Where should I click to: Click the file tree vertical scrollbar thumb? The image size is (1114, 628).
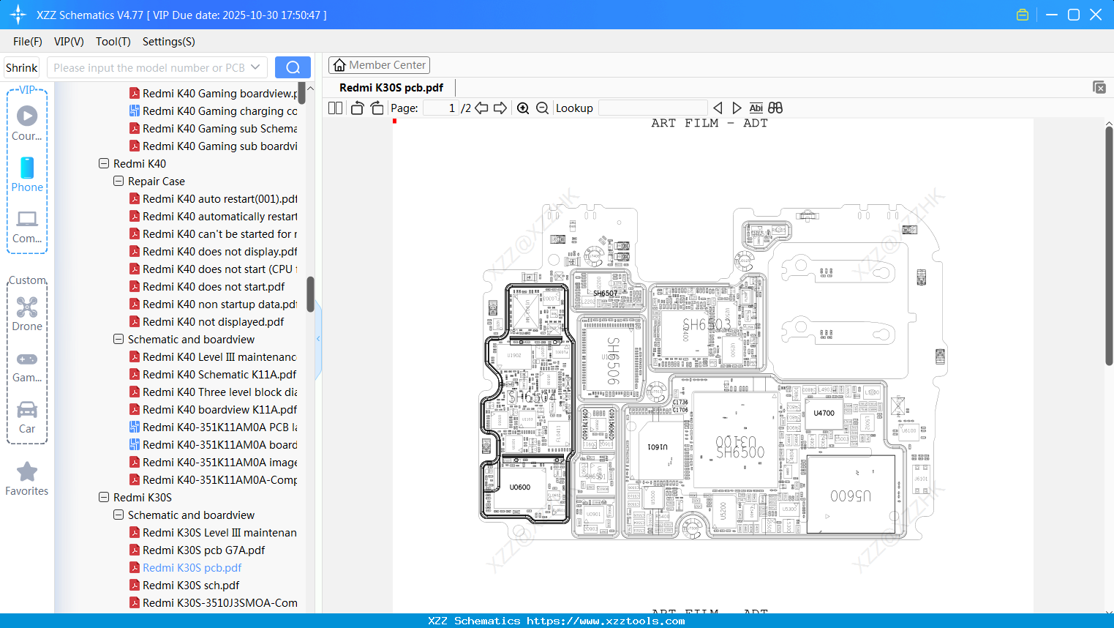(x=311, y=294)
